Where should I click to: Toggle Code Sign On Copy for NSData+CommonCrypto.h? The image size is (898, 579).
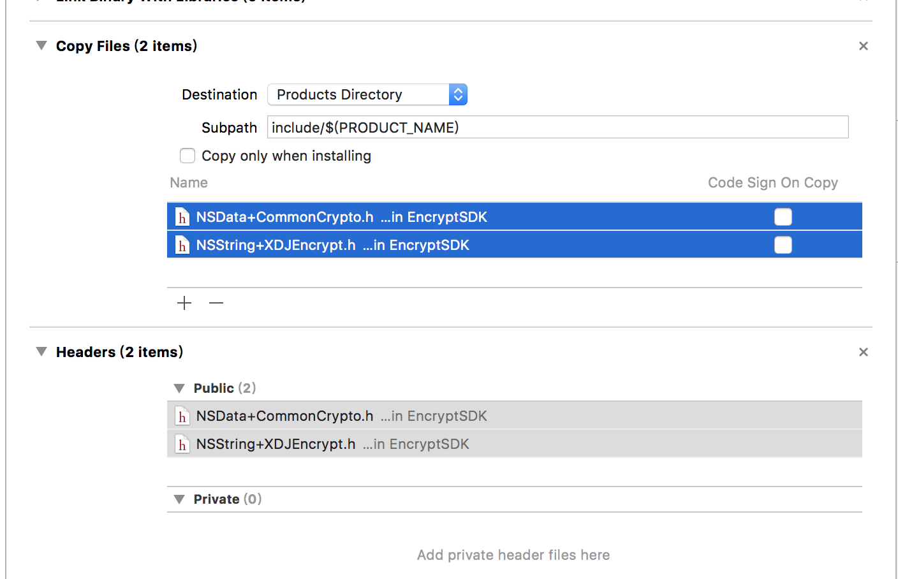[783, 217]
